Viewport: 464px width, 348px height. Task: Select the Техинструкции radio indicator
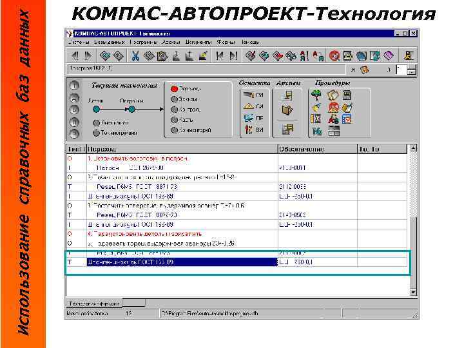(x=96, y=133)
